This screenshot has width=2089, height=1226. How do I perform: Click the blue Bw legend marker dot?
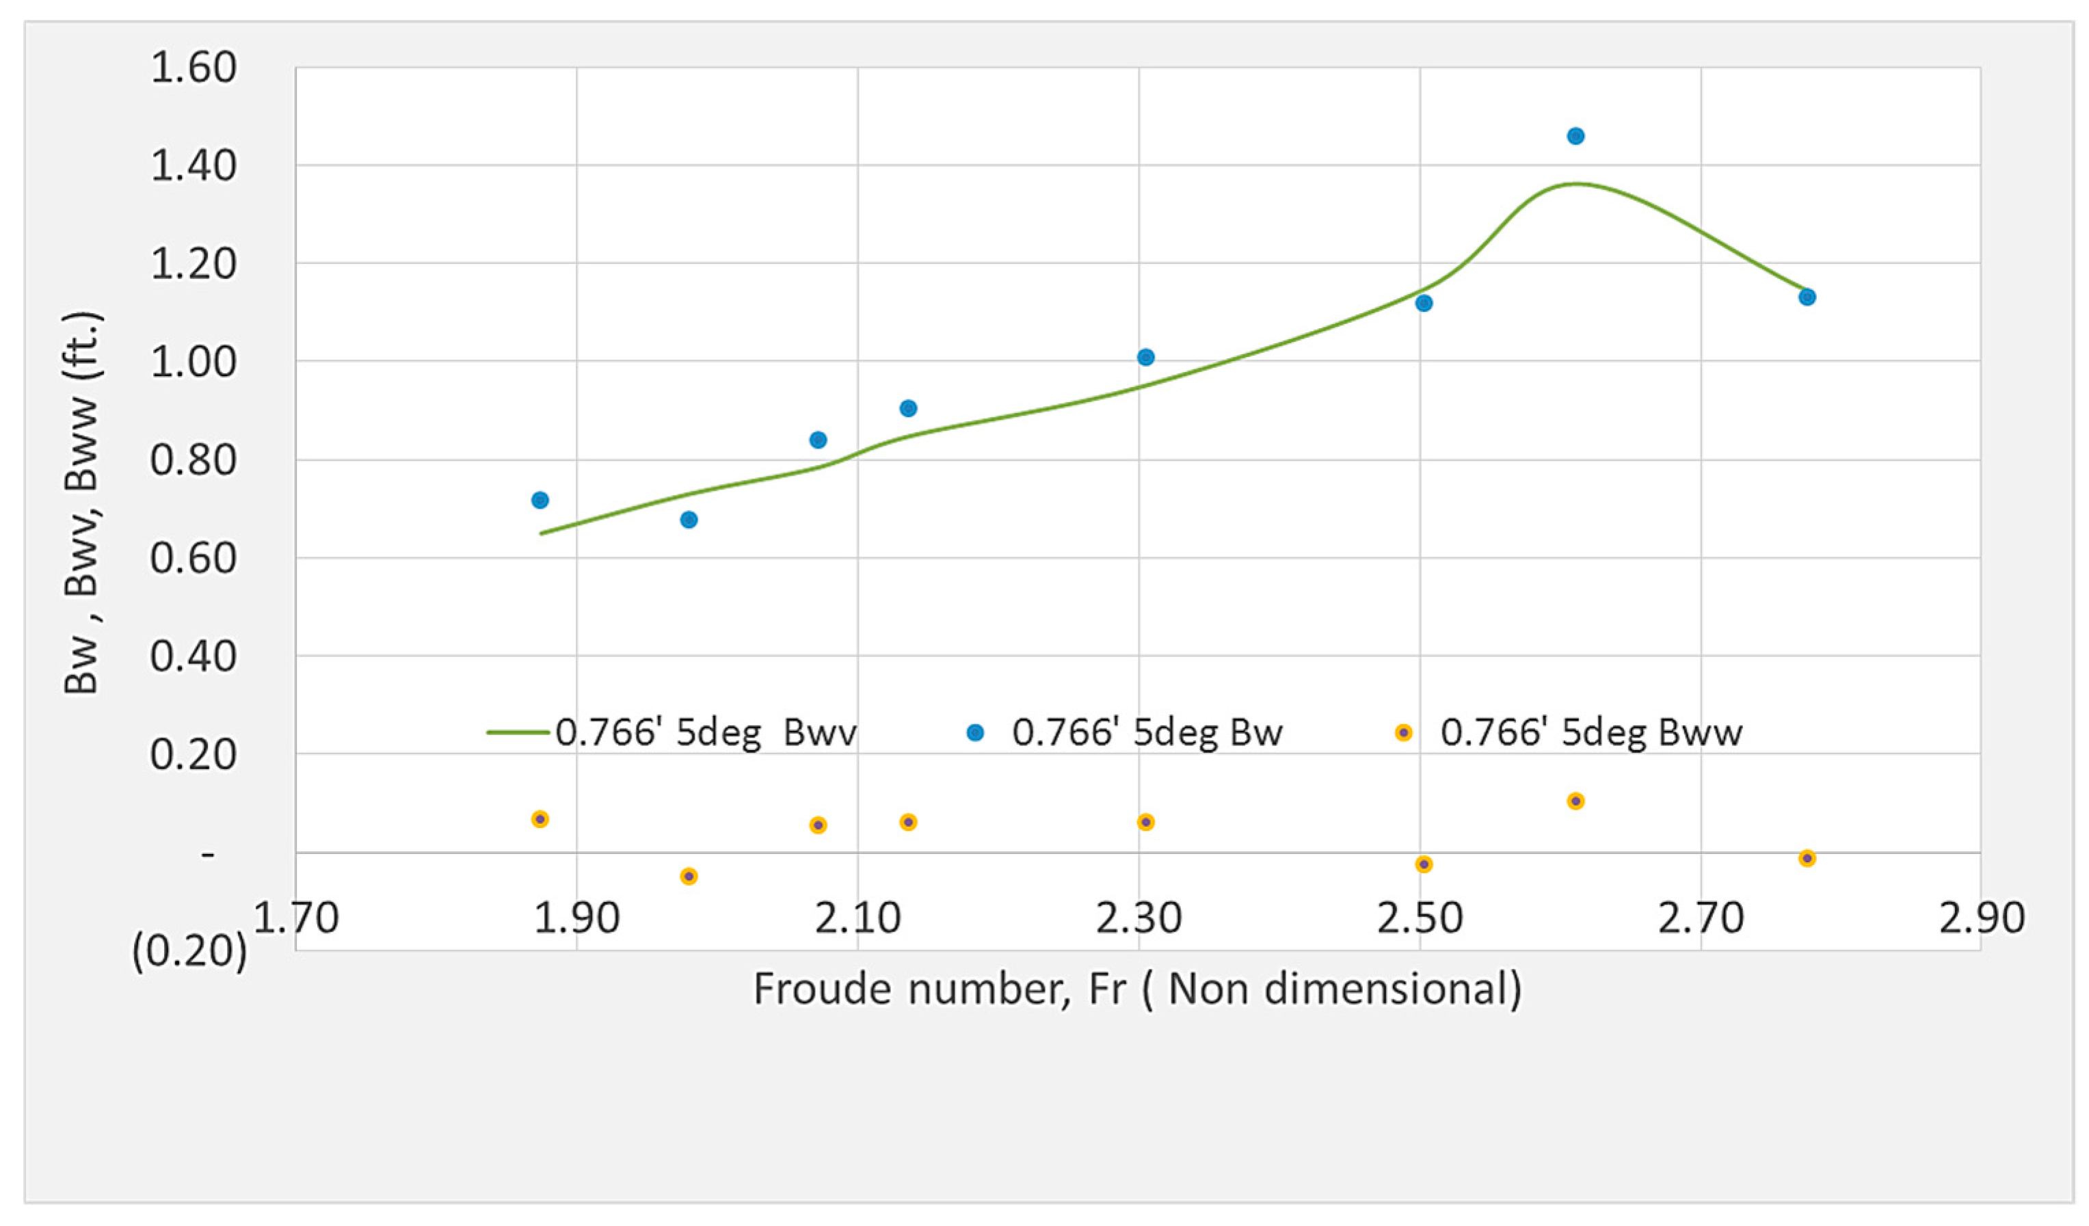click(x=976, y=733)
